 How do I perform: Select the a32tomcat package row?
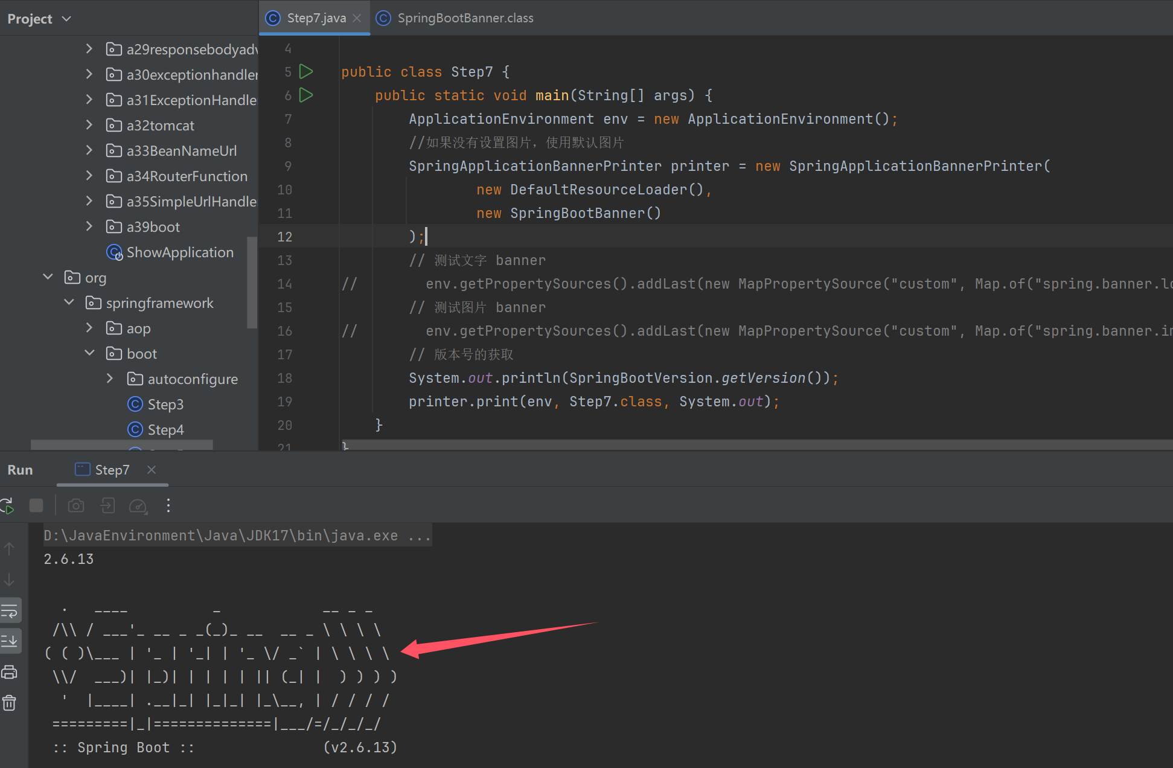click(129, 126)
